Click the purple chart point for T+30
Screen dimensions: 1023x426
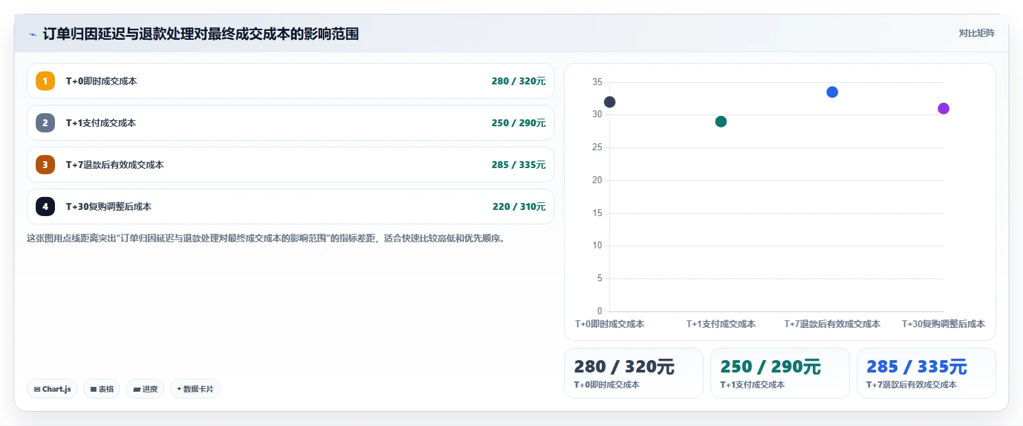[943, 108]
